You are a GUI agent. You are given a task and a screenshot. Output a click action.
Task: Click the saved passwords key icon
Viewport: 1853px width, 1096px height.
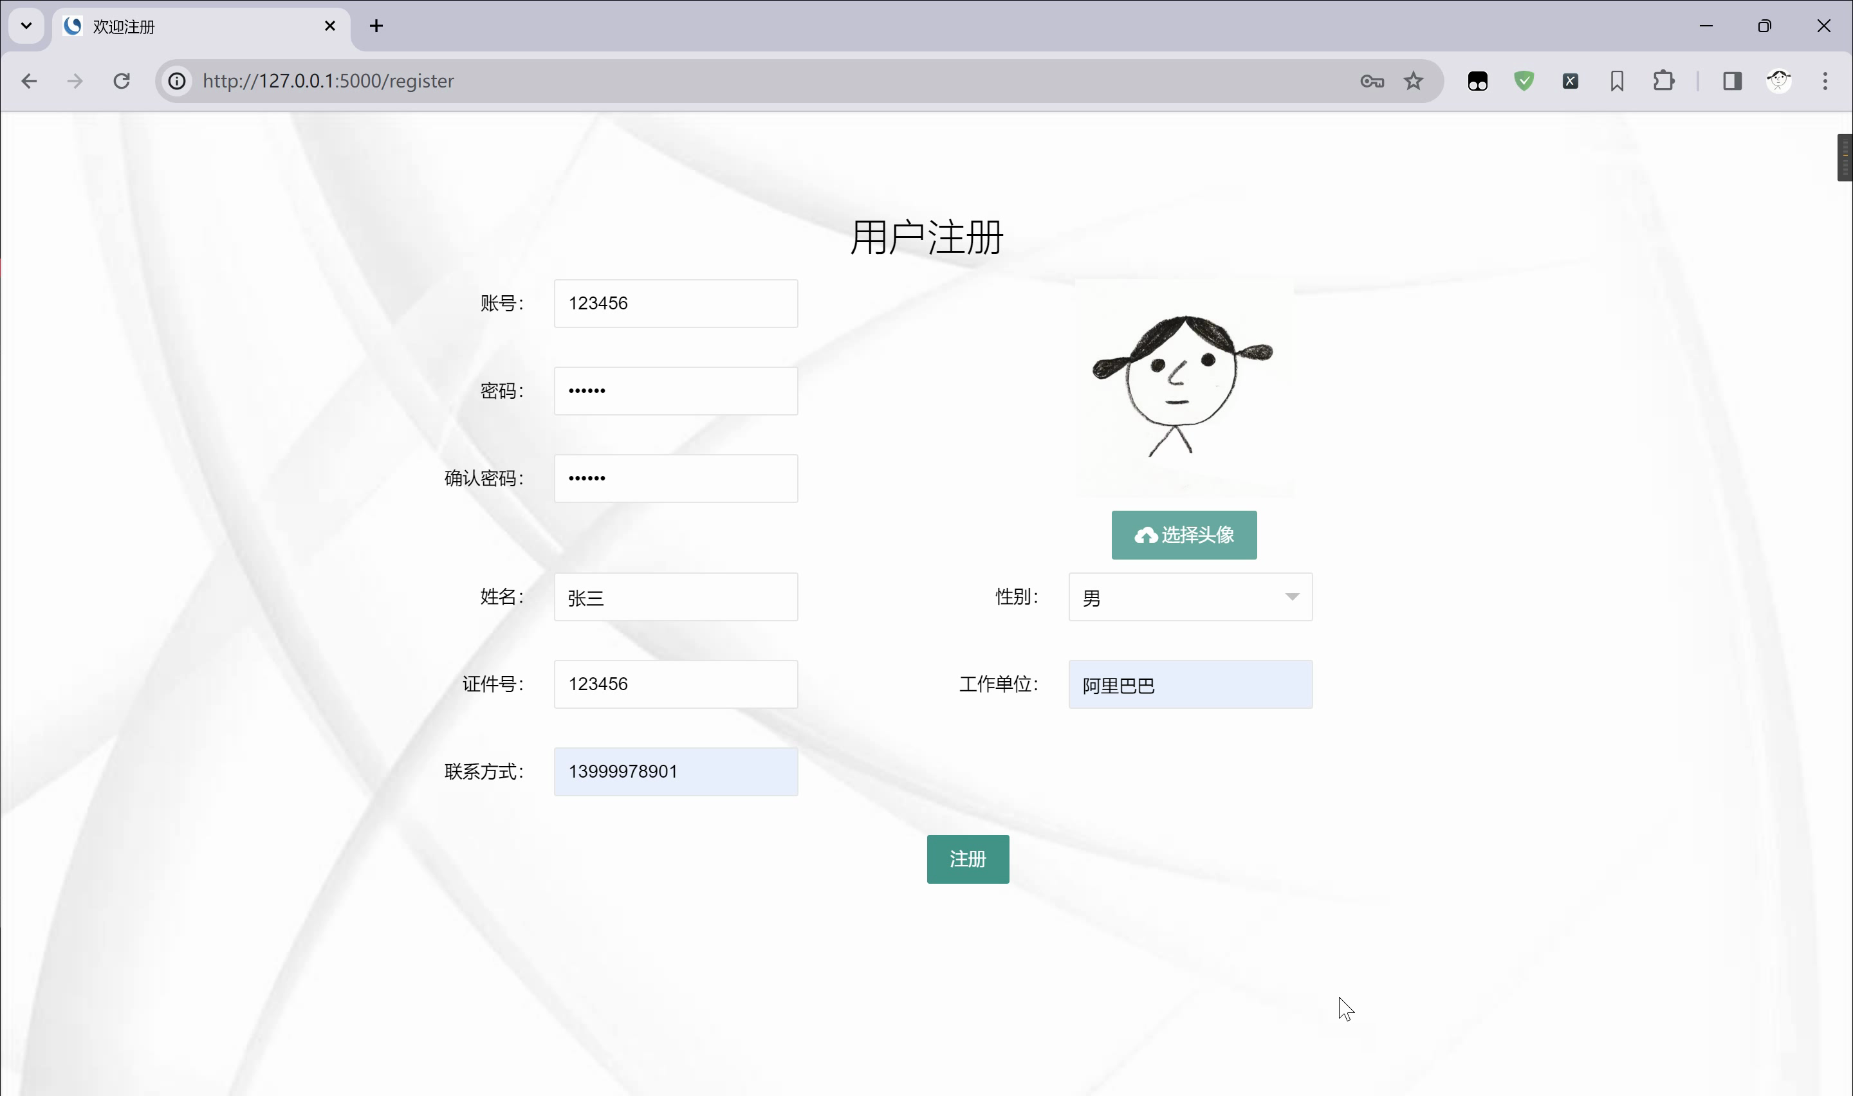tap(1372, 81)
